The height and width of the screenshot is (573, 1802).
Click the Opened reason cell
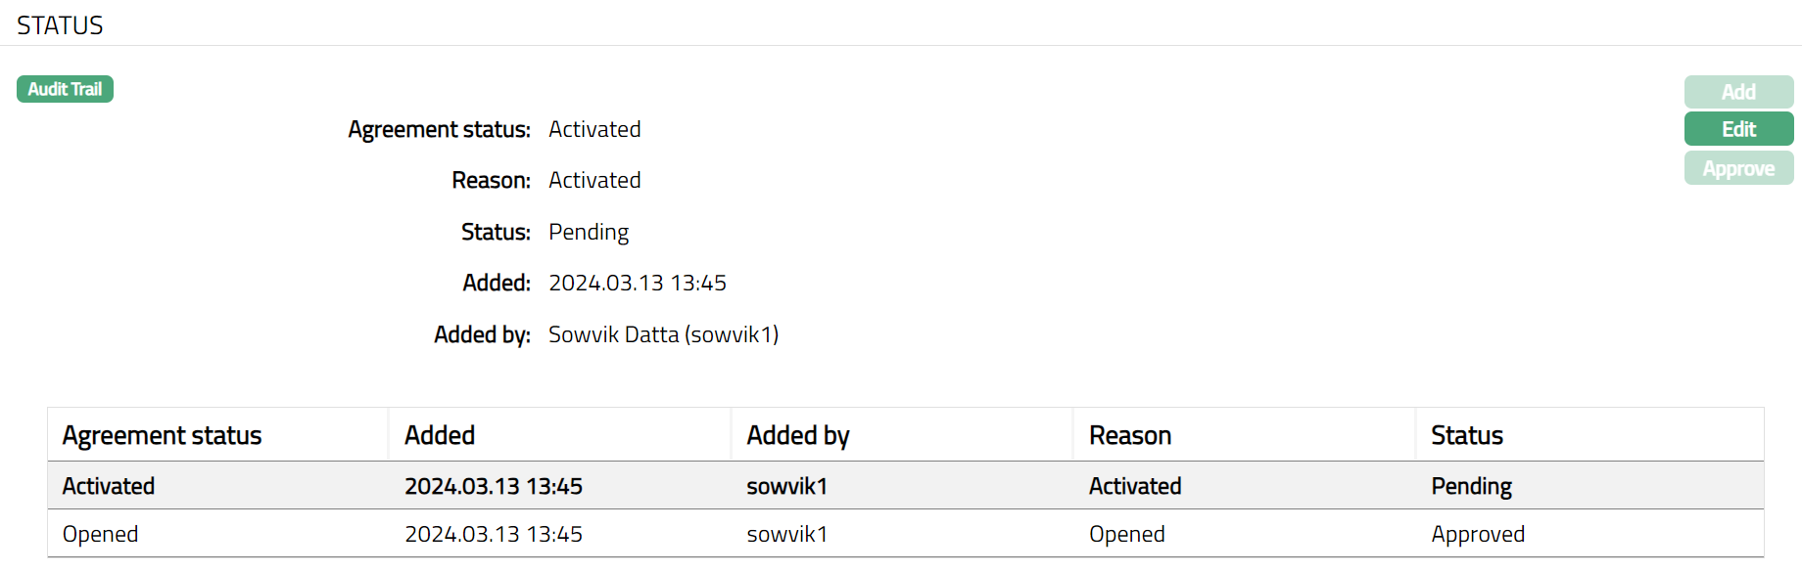(x=1127, y=534)
